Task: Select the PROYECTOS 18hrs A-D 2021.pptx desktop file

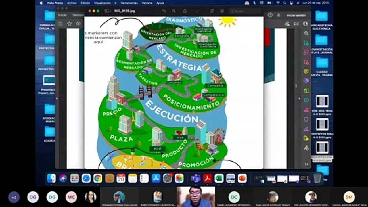Action: pyautogui.click(x=322, y=128)
